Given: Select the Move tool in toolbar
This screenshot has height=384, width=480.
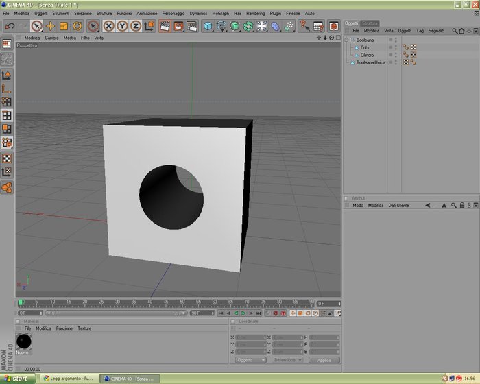Looking at the screenshot, I should point(50,26).
